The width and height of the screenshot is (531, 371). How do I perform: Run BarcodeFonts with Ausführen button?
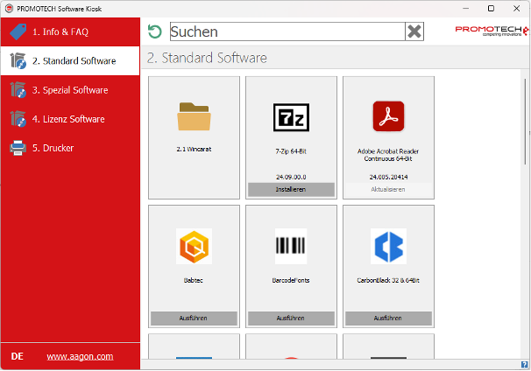click(291, 318)
